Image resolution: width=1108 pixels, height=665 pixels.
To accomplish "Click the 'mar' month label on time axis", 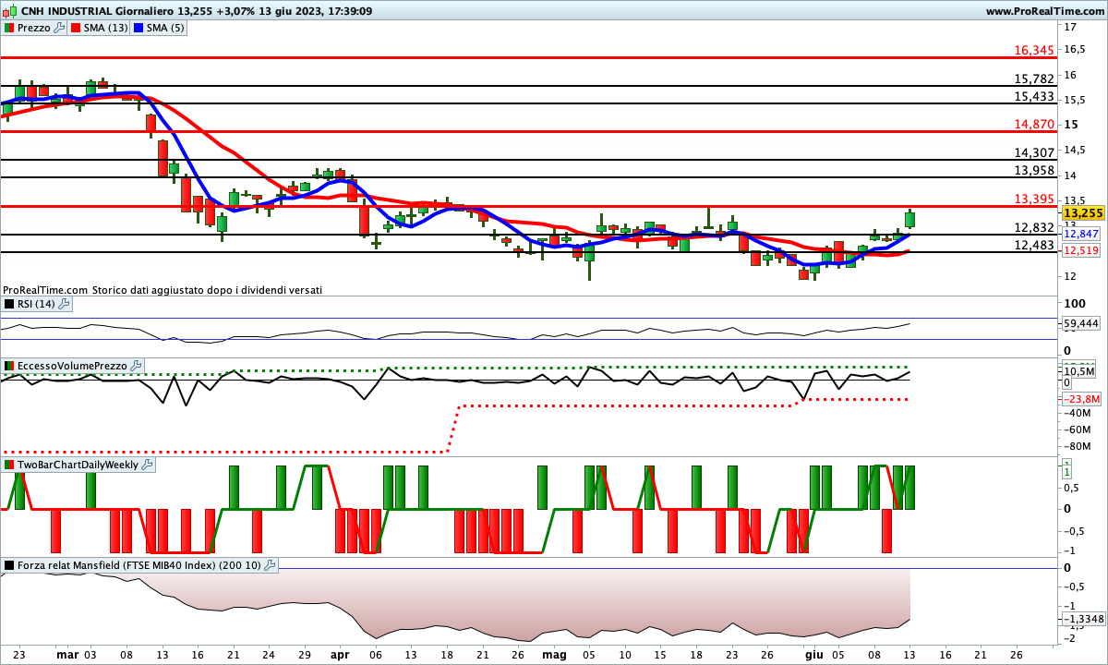I will point(67,654).
